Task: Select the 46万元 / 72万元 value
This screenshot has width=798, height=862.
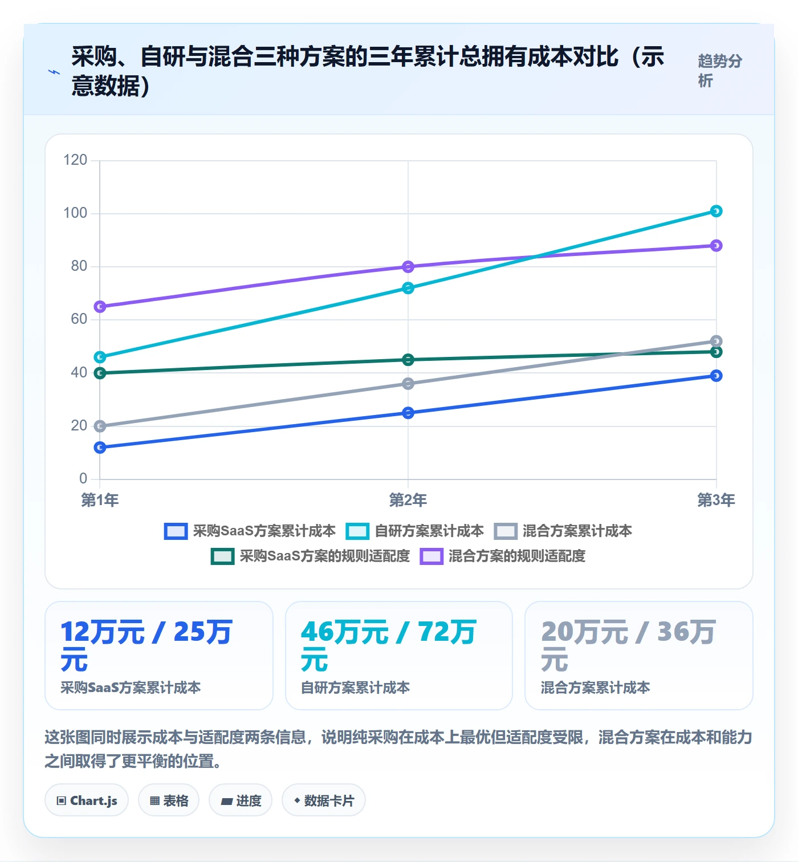Action: 389,646
